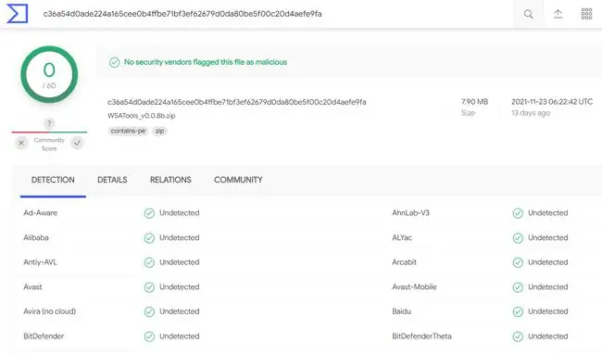Click the VirusTotal sigma logo
Viewport: 602px width, 354px height.
pyautogui.click(x=17, y=14)
